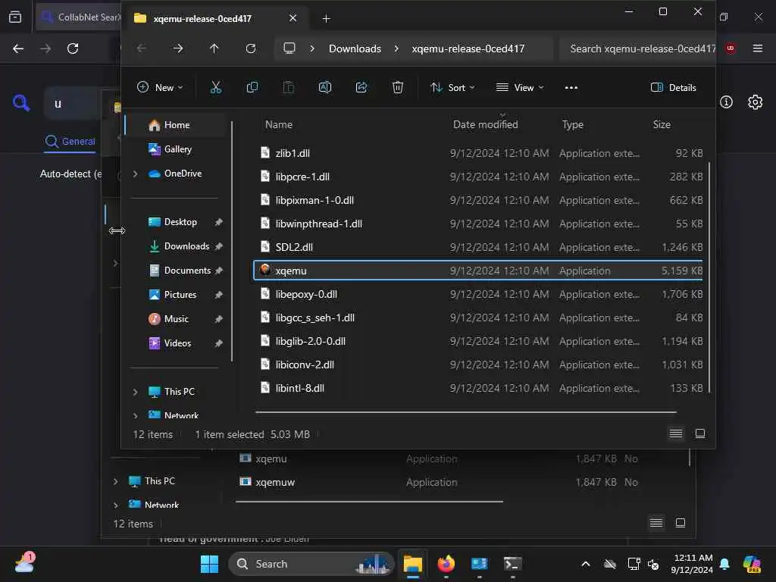Open the General tab on search page
The image size is (776, 582).
pyautogui.click(x=70, y=142)
